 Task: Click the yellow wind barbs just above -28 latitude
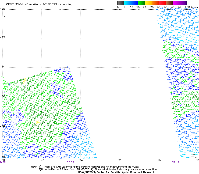click(x=37, y=122)
